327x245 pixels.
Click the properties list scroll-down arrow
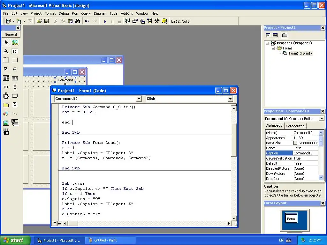(x=321, y=178)
